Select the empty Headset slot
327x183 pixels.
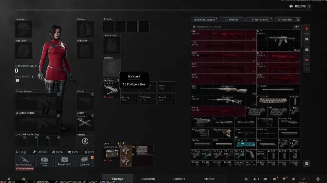[85, 29]
